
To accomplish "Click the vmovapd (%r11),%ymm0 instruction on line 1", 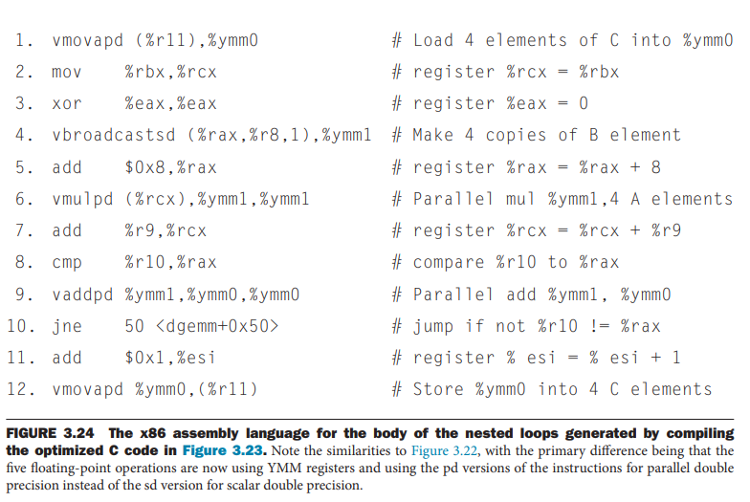I will click(155, 40).
